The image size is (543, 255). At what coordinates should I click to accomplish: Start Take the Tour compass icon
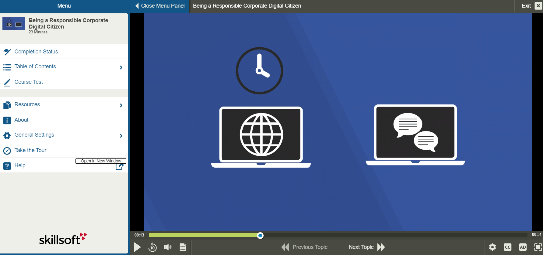click(x=7, y=151)
